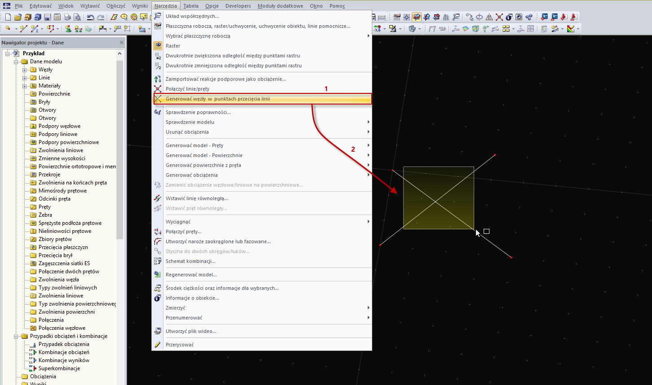Image resolution: width=652 pixels, height=385 pixels.
Task: Collapse Przypadki obciążeń i kombinacje folder
Action: pyautogui.click(x=16, y=336)
